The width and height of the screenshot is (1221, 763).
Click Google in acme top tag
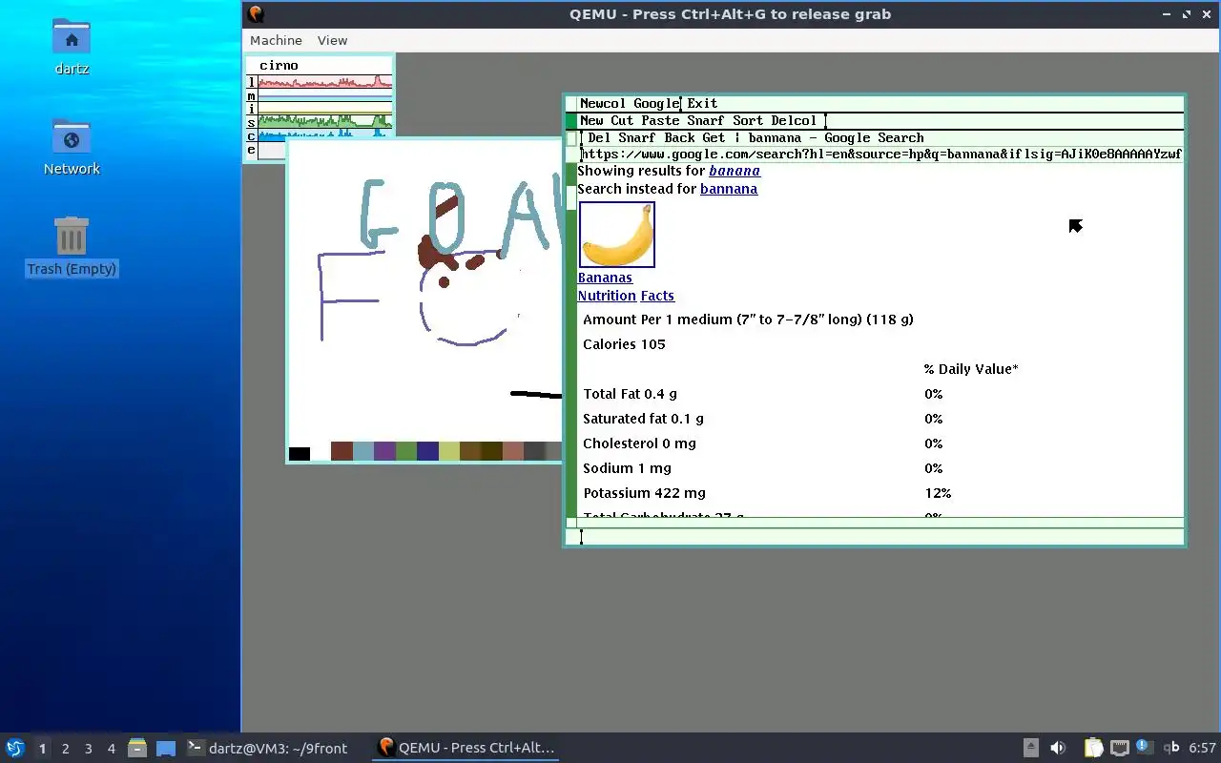click(656, 103)
